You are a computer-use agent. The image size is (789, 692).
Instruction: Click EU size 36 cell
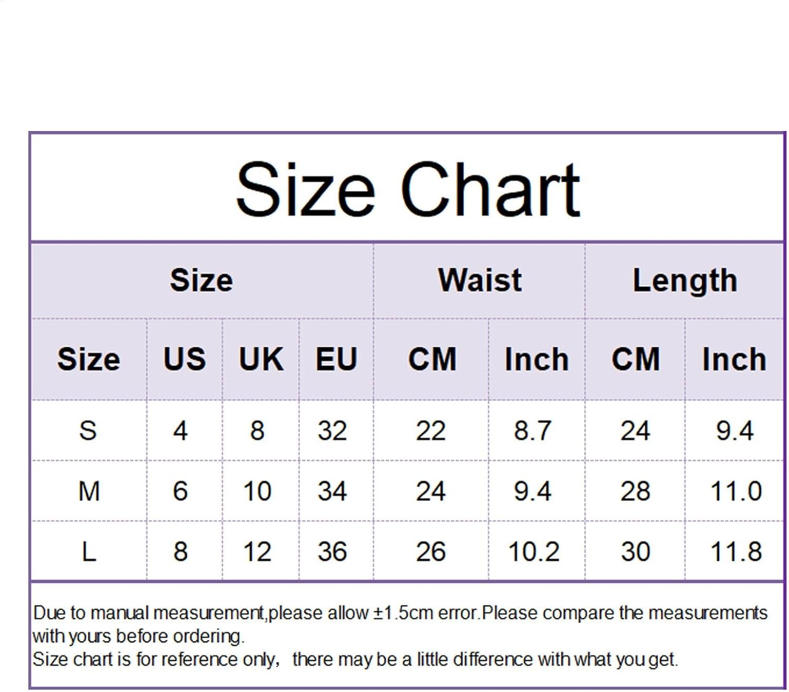pyautogui.click(x=332, y=552)
